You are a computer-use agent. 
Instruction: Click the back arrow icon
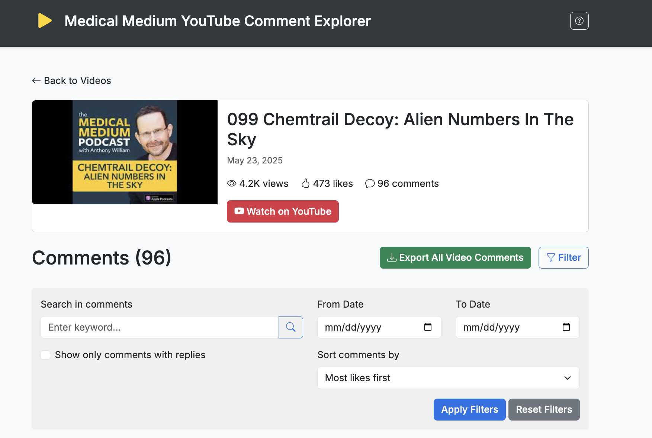[36, 81]
